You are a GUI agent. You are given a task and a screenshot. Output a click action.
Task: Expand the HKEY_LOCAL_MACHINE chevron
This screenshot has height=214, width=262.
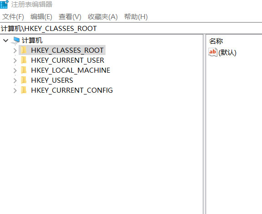click(x=15, y=70)
